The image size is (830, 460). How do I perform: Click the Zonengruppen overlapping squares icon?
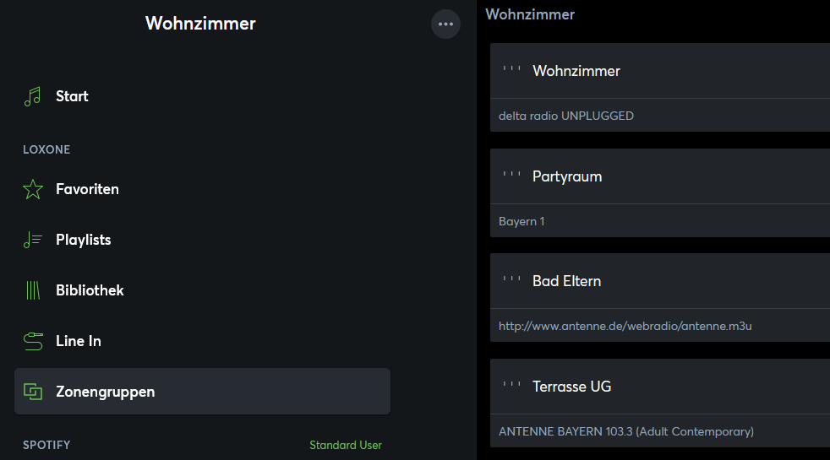(x=33, y=392)
